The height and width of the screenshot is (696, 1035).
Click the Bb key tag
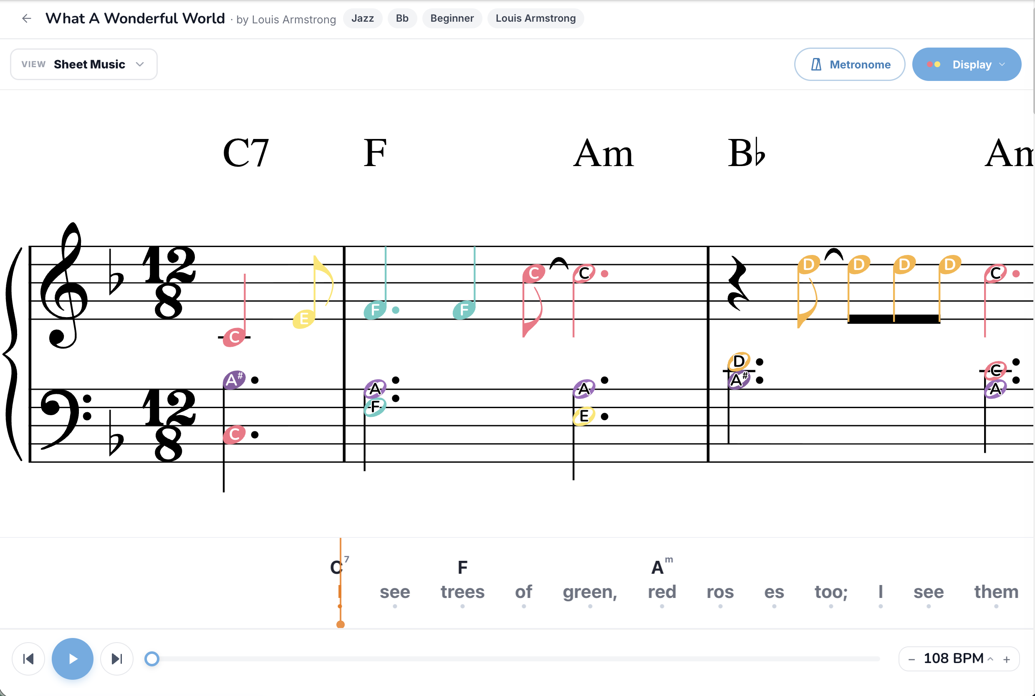pos(401,18)
